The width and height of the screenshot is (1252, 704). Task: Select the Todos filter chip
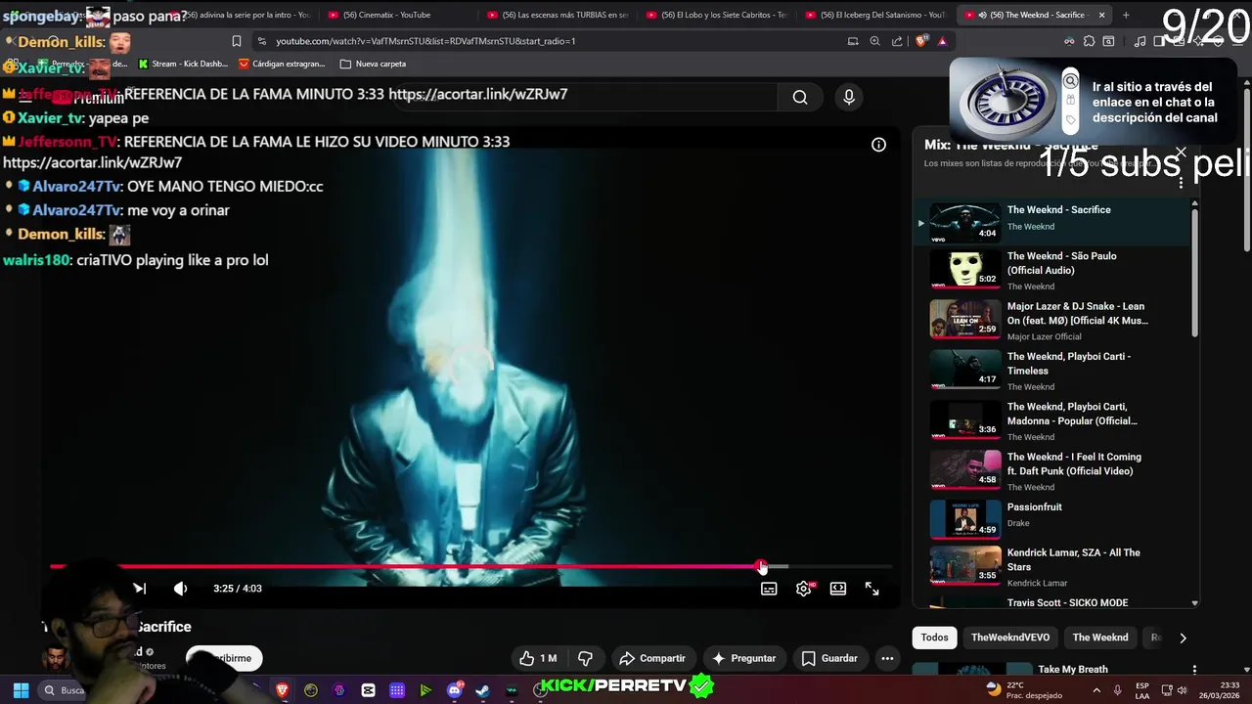click(934, 638)
